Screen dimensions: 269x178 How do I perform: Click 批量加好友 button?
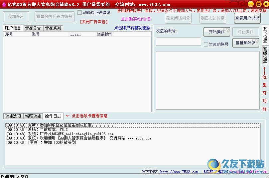coord(245,43)
